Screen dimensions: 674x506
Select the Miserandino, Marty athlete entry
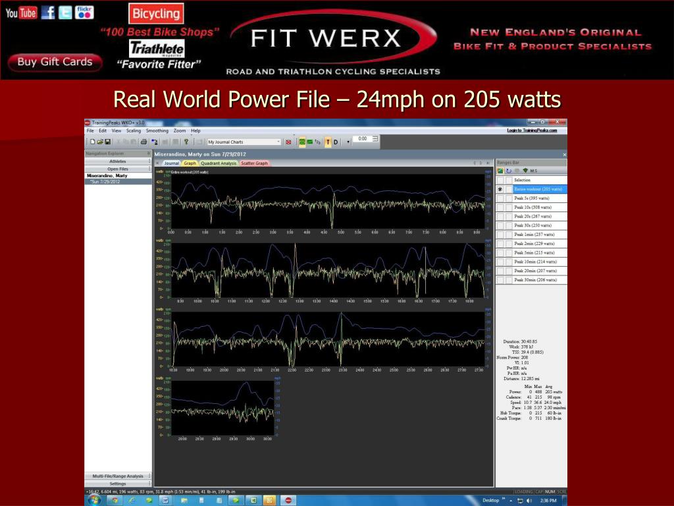[x=107, y=175]
